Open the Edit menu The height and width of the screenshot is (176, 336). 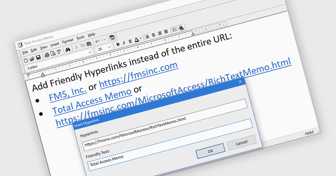click(x=34, y=50)
